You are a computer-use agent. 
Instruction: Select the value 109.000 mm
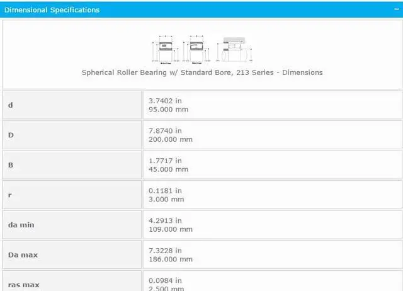pos(171,229)
